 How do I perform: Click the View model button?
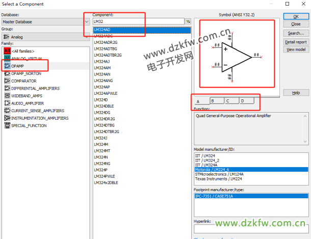click(x=296, y=49)
